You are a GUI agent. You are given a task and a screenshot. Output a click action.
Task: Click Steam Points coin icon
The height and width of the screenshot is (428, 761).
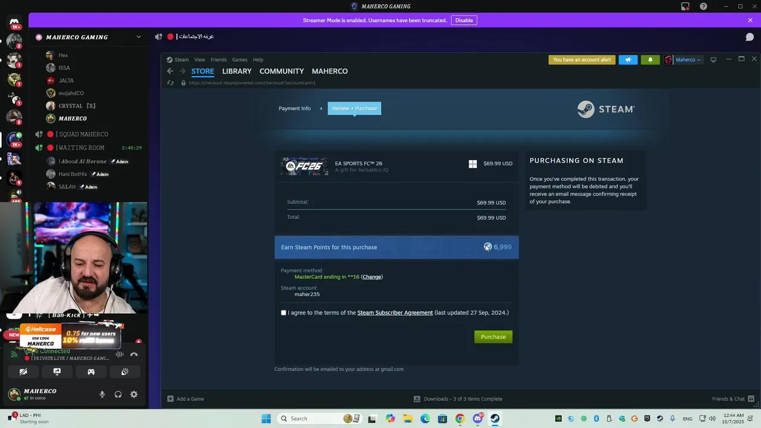[488, 247]
